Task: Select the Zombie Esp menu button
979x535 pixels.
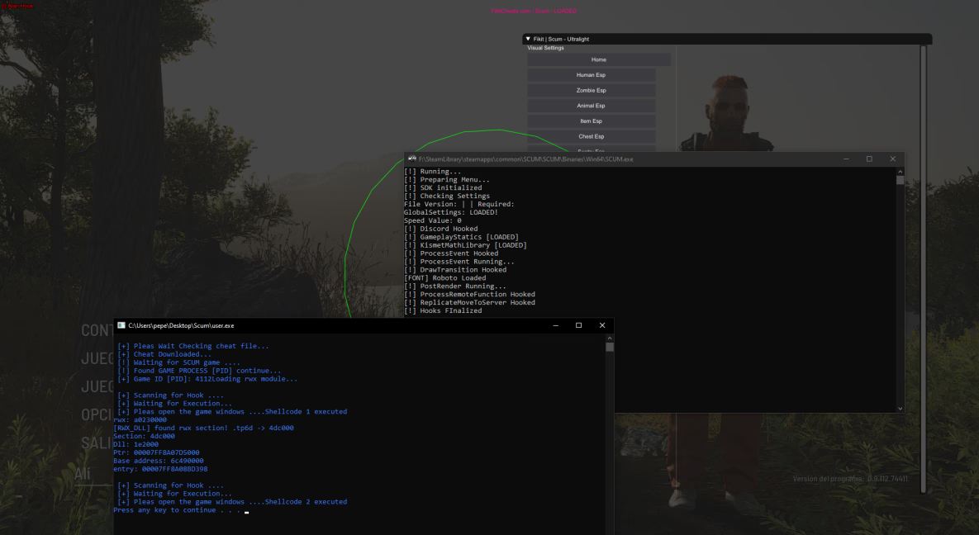Action: click(x=591, y=90)
